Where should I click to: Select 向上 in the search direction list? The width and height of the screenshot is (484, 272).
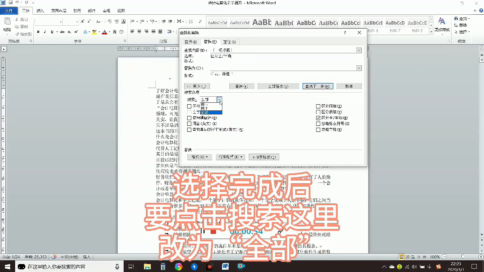(211, 108)
